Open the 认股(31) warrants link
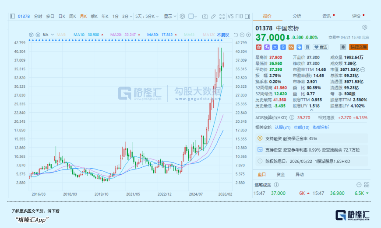Screen dimensions: 381x228 coord(282,127)
